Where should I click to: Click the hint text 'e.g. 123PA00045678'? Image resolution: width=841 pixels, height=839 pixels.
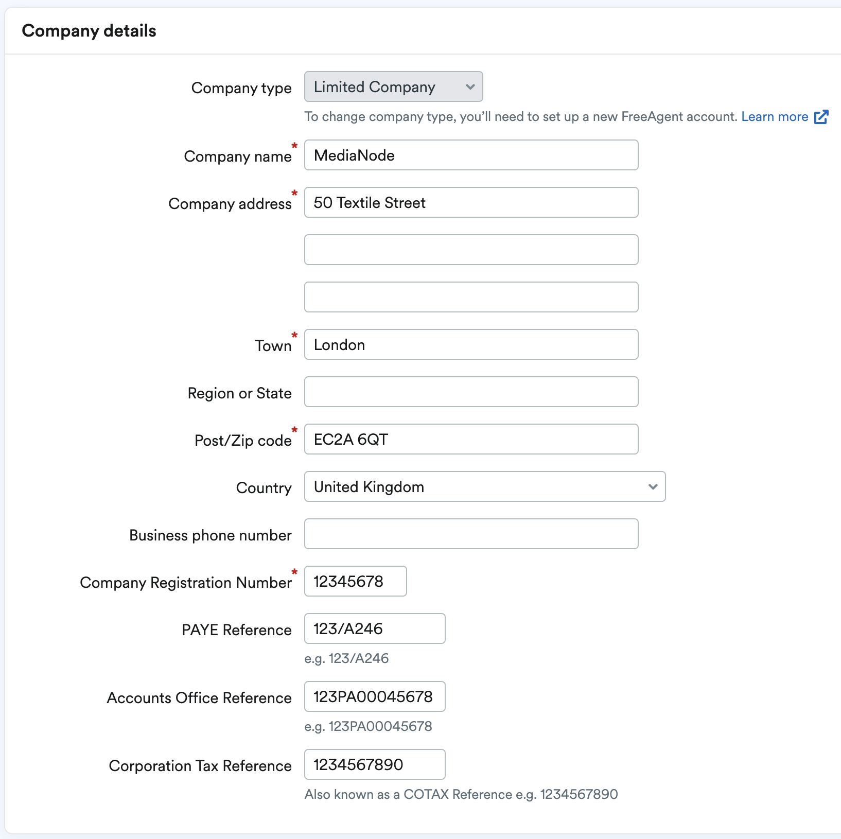(368, 726)
